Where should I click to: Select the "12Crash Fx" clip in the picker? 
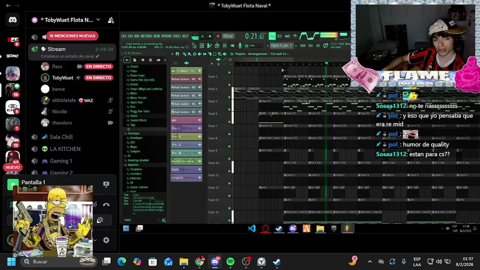tap(186, 177)
